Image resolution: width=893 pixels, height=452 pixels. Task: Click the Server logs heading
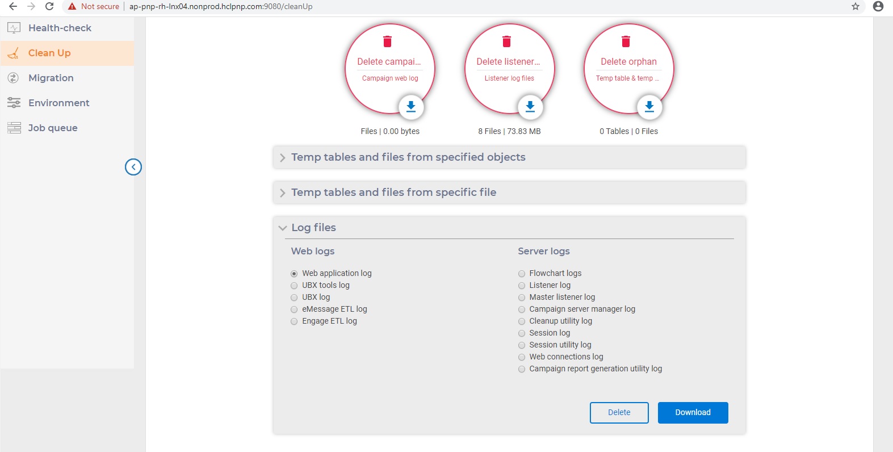pyautogui.click(x=544, y=251)
